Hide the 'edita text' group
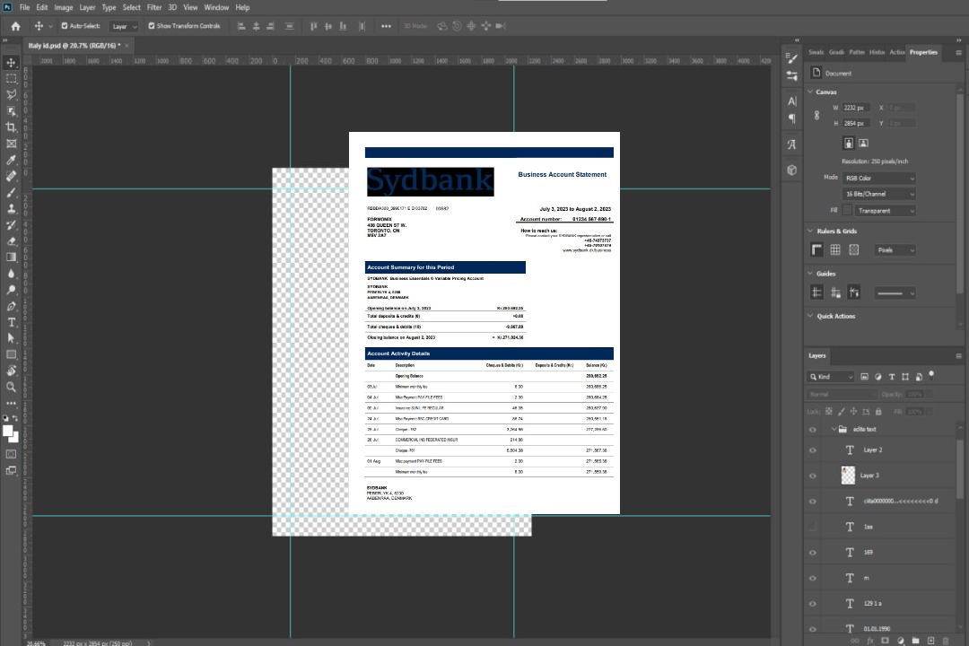The width and height of the screenshot is (969, 646). (x=813, y=430)
